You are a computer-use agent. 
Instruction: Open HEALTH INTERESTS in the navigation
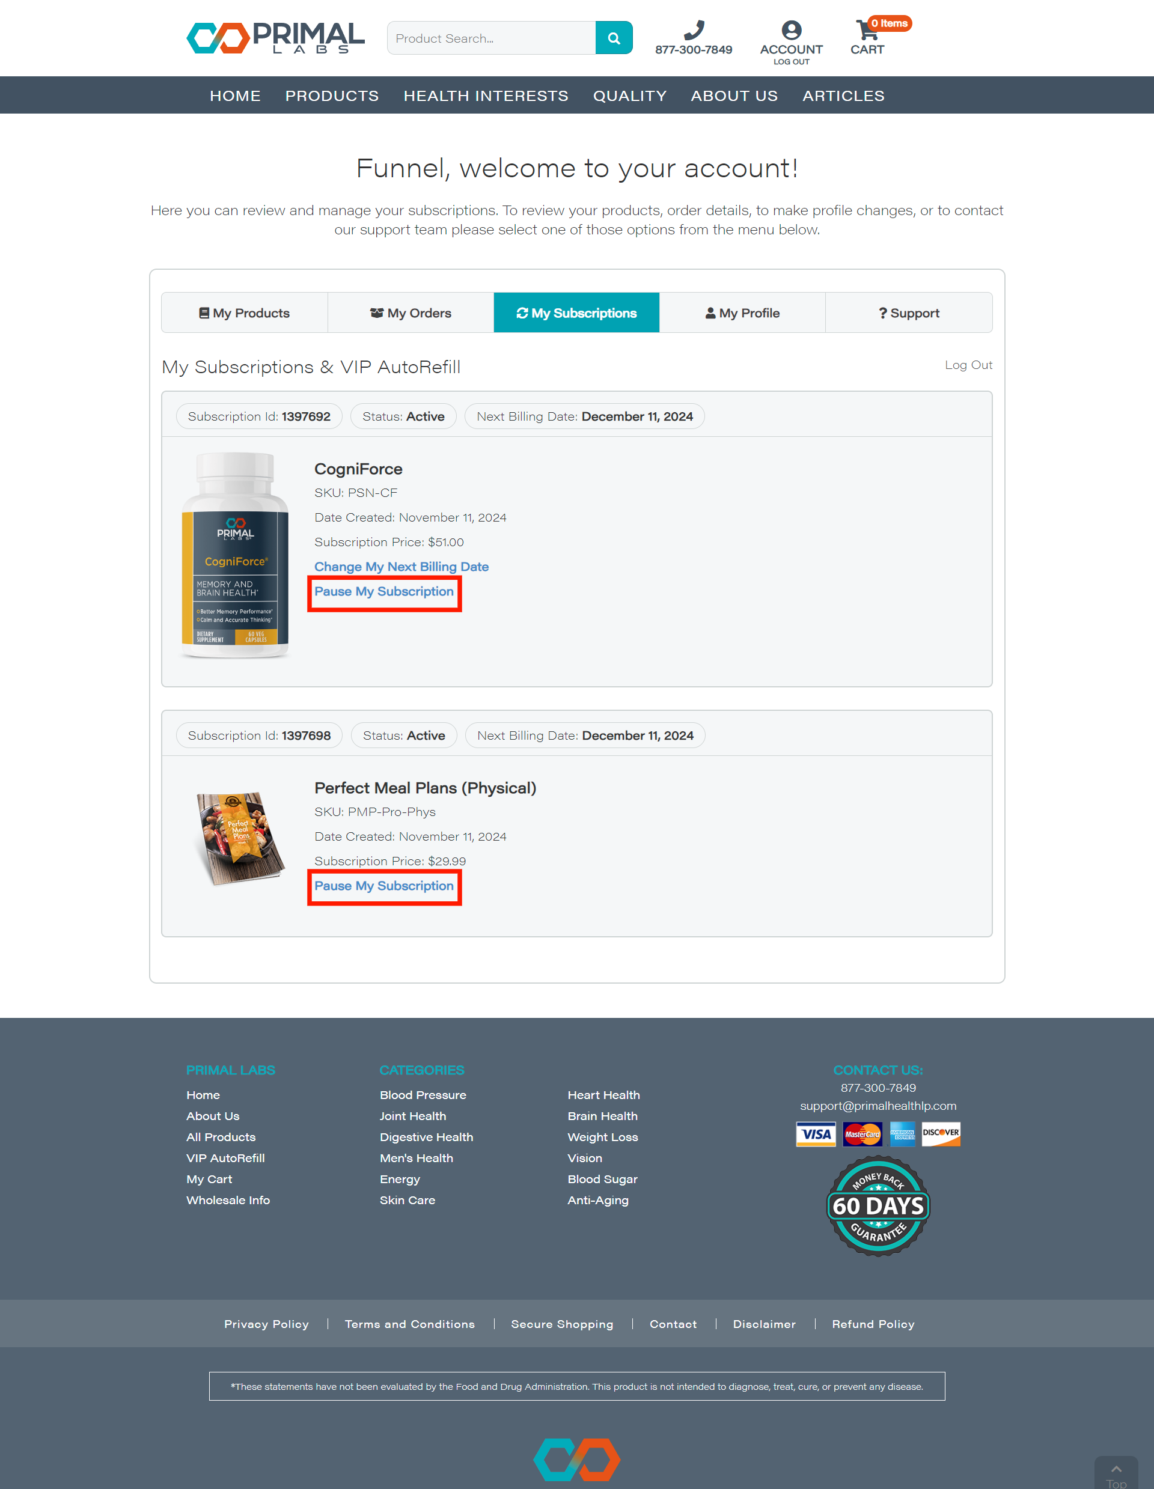click(486, 96)
